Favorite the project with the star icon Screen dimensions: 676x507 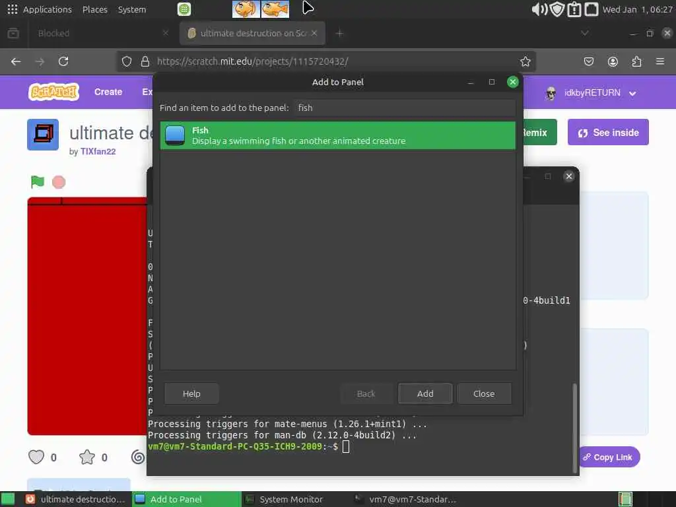point(87,457)
